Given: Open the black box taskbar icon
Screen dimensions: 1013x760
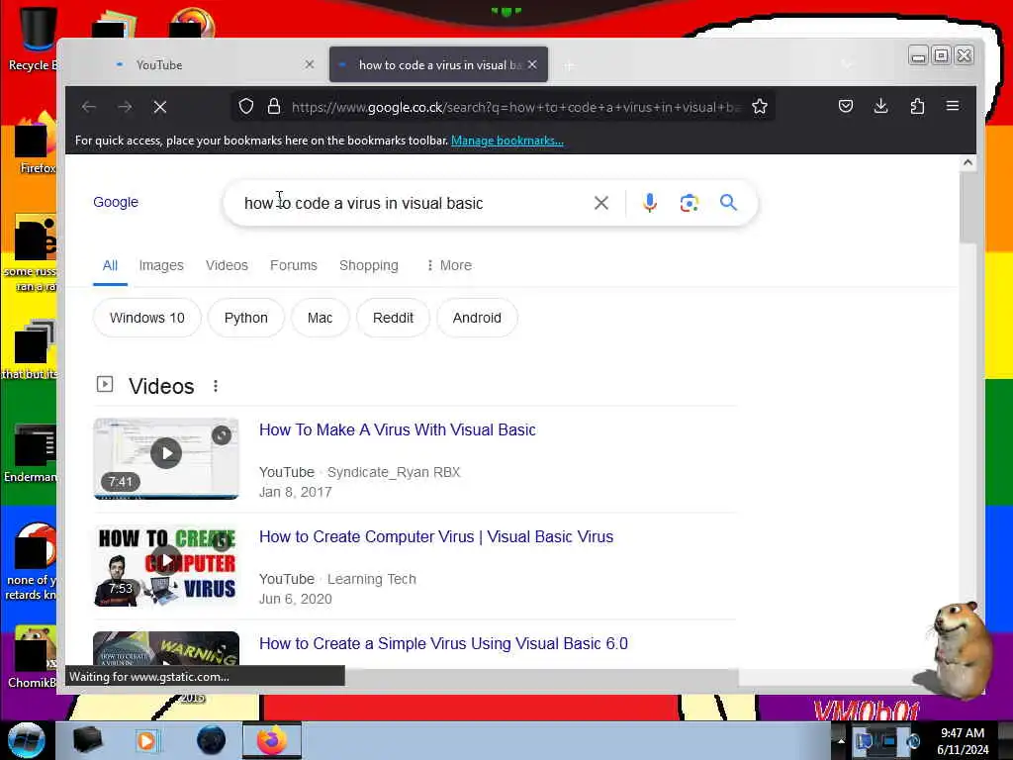Looking at the screenshot, I should 87,740.
